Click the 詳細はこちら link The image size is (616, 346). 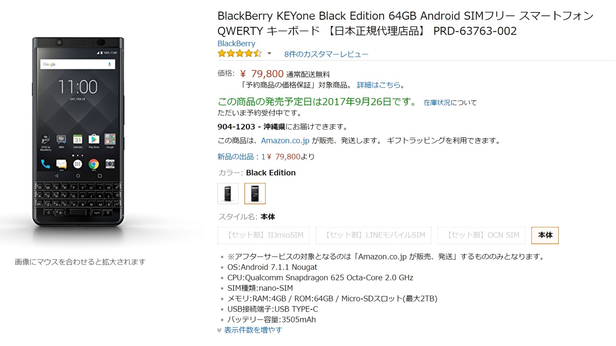tap(379, 85)
